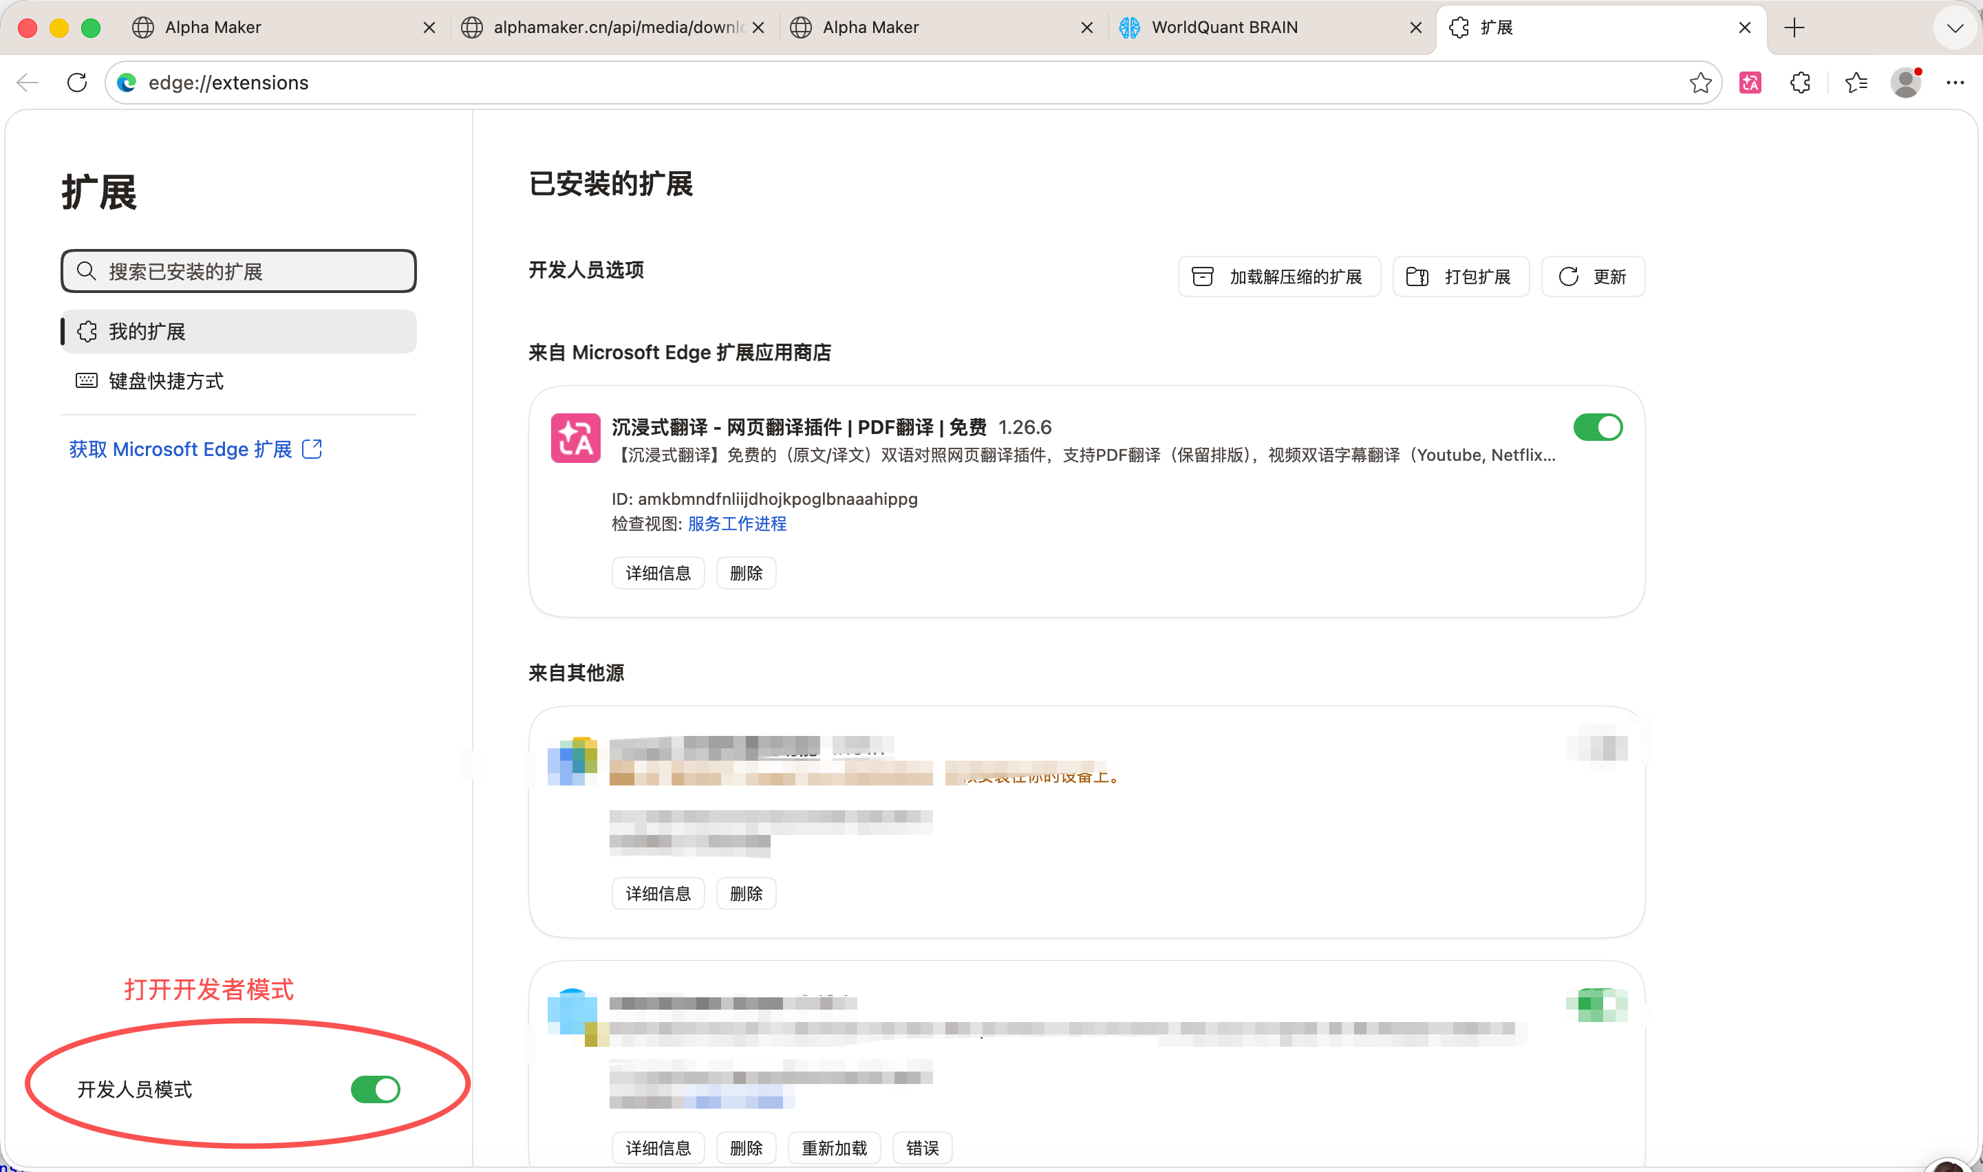The width and height of the screenshot is (1983, 1172).
Task: Open a new tab with plus
Action: pos(1794,28)
